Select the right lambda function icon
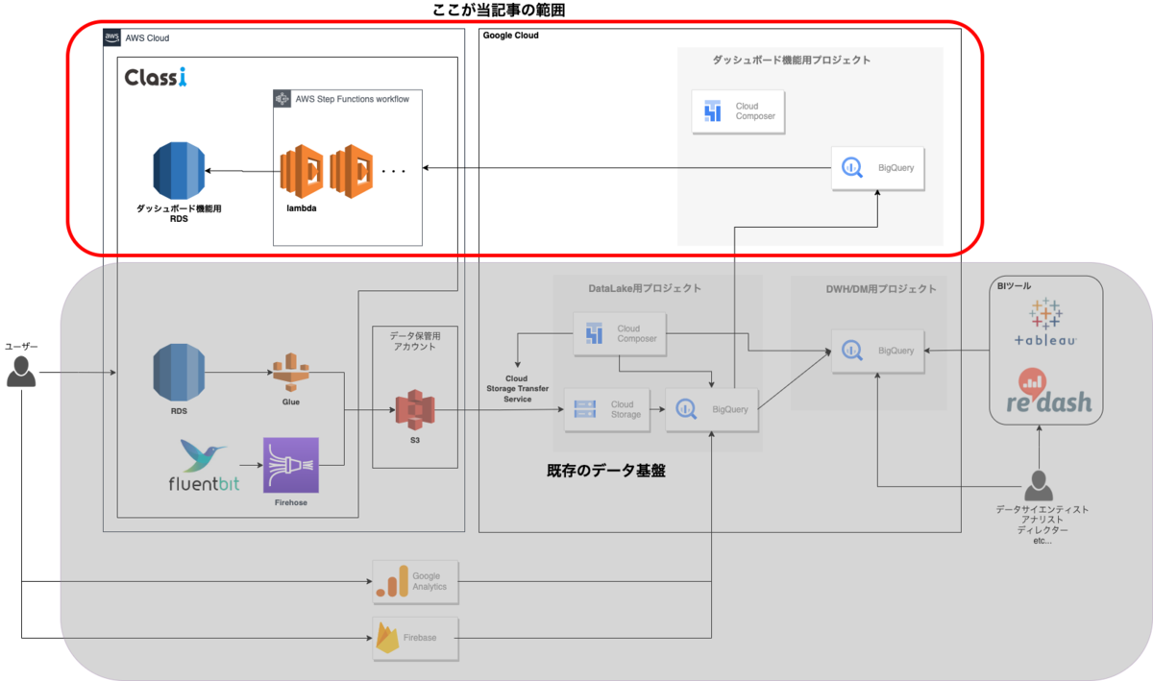The image size is (1153, 681). point(351,170)
